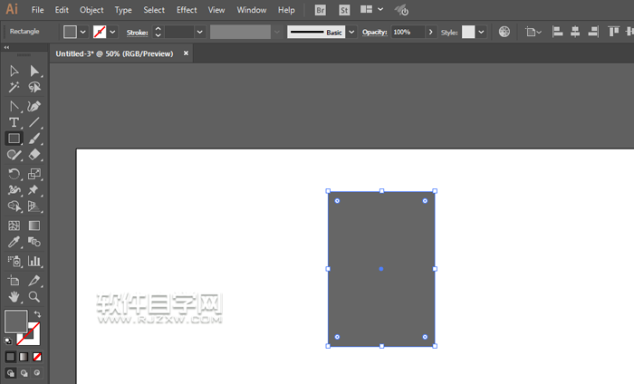
Task: Swap fill and stroke colors
Action: 37,315
